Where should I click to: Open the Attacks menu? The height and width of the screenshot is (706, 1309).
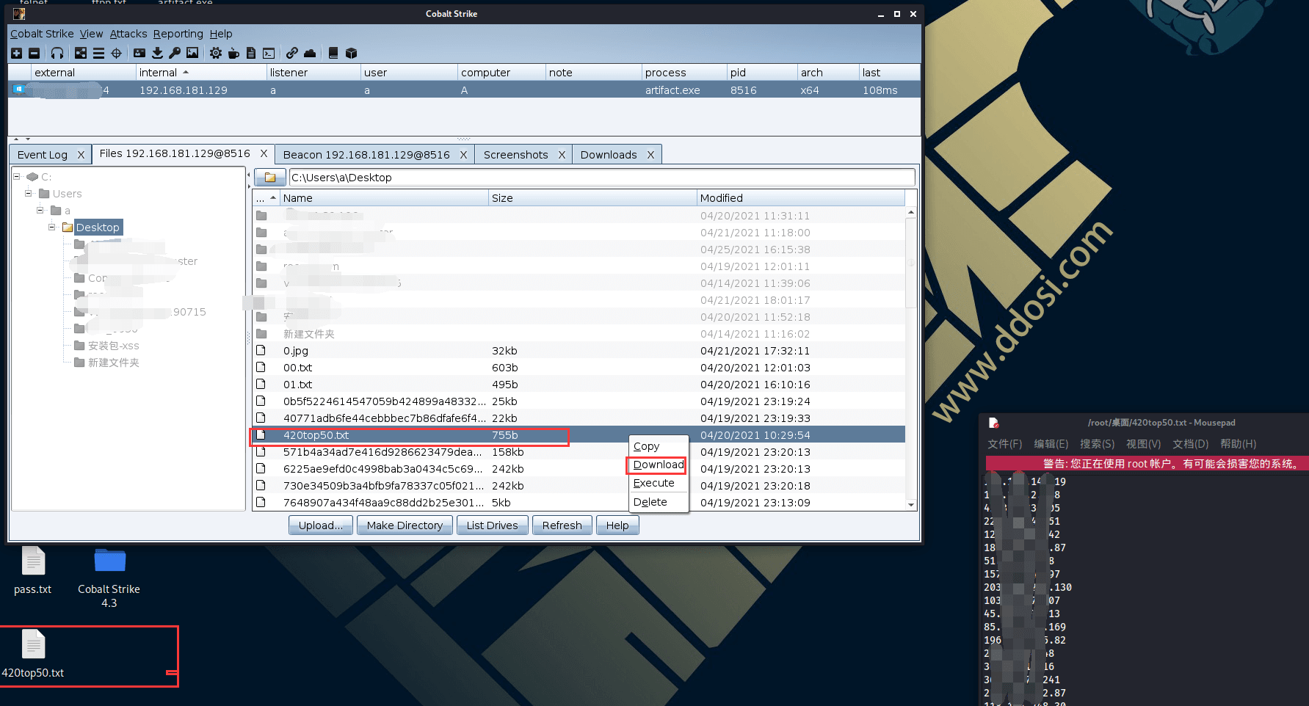[x=128, y=34]
